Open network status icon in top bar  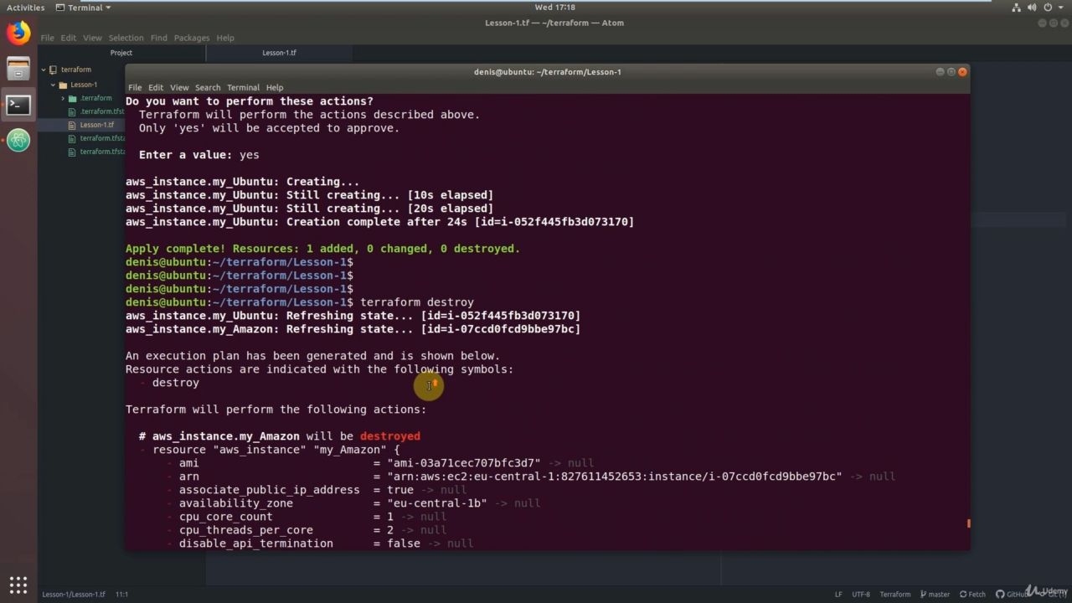pyautogui.click(x=1017, y=8)
